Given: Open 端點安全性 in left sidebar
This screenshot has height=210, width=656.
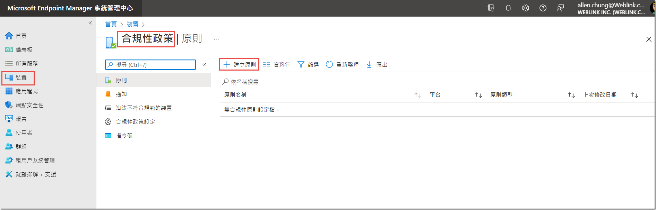Looking at the screenshot, I should click(x=29, y=105).
